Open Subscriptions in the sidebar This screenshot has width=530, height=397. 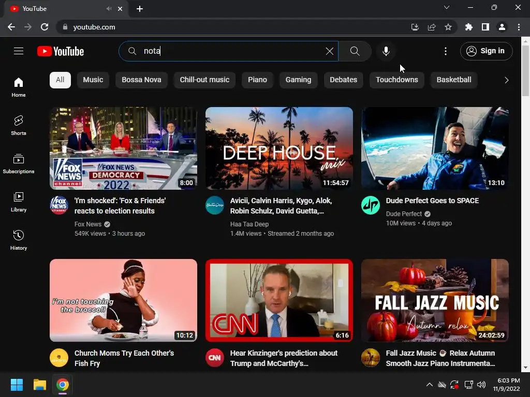coord(19,163)
